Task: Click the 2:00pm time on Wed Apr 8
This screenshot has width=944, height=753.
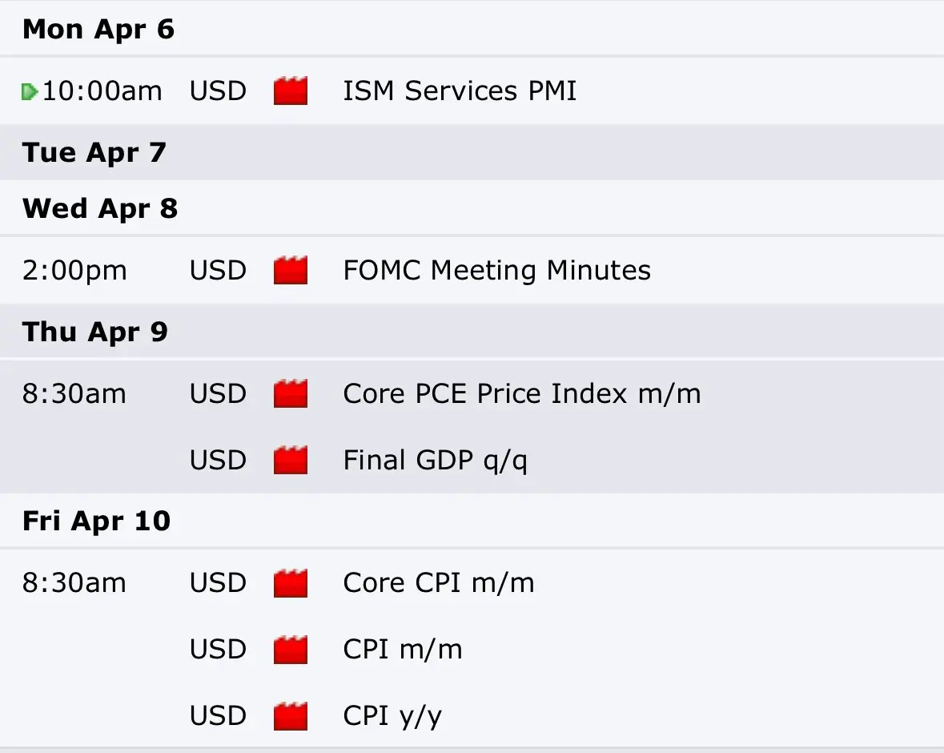Action: click(x=74, y=271)
